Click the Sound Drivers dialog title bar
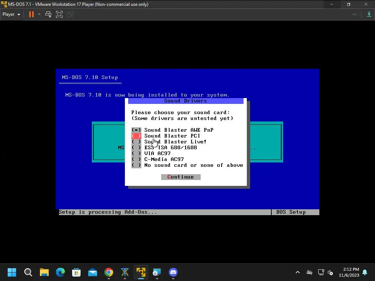 pos(186,101)
